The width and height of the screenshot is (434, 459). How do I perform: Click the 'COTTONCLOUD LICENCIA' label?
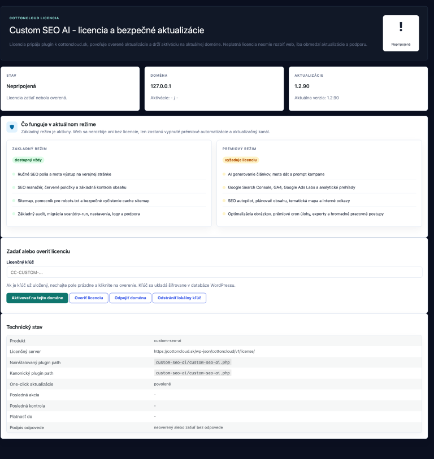click(34, 18)
